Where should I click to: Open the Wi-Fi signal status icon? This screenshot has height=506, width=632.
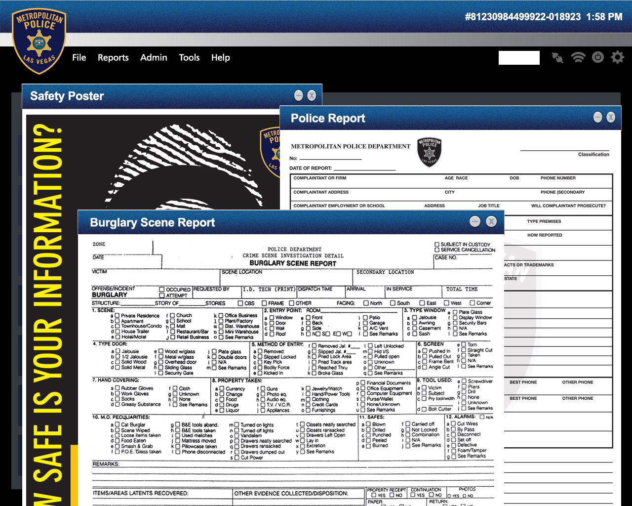tap(578, 57)
